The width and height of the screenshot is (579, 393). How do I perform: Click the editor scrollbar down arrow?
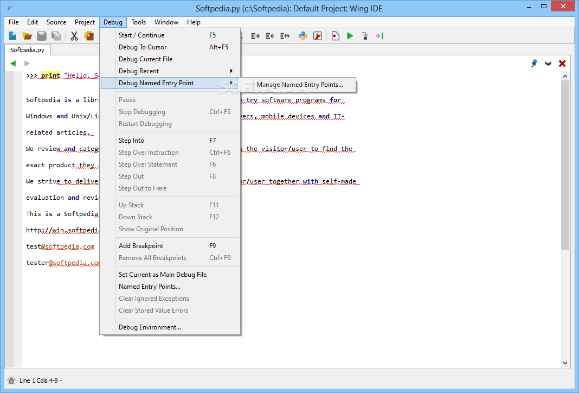(x=565, y=363)
